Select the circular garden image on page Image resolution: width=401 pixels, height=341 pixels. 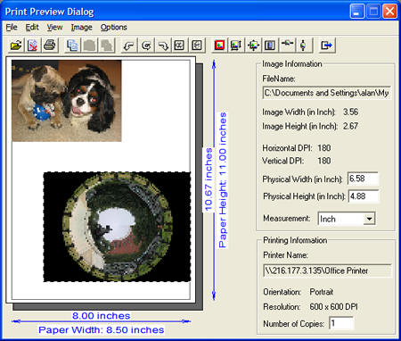click(117, 227)
